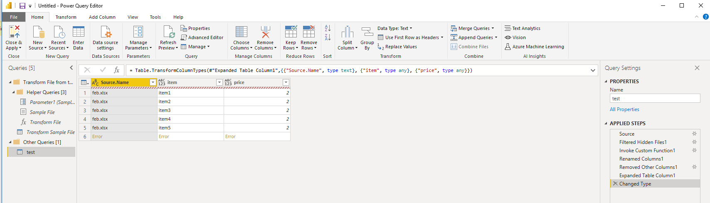Open the Source.Name column filter dropdown
Image resolution: width=710 pixels, height=203 pixels.
click(x=153, y=82)
